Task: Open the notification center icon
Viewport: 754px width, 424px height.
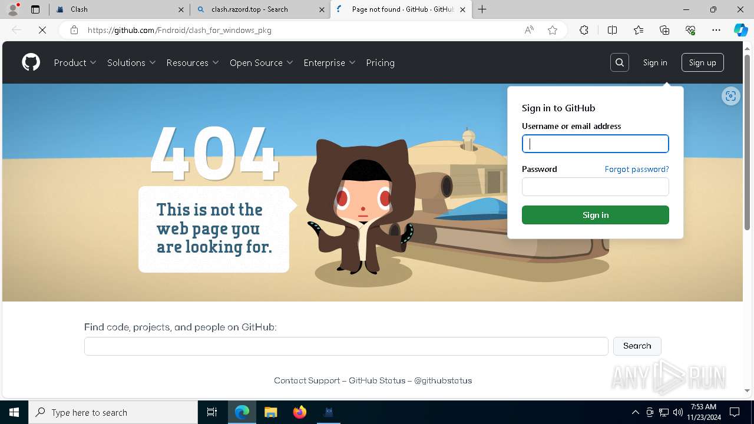Action: coord(735,412)
